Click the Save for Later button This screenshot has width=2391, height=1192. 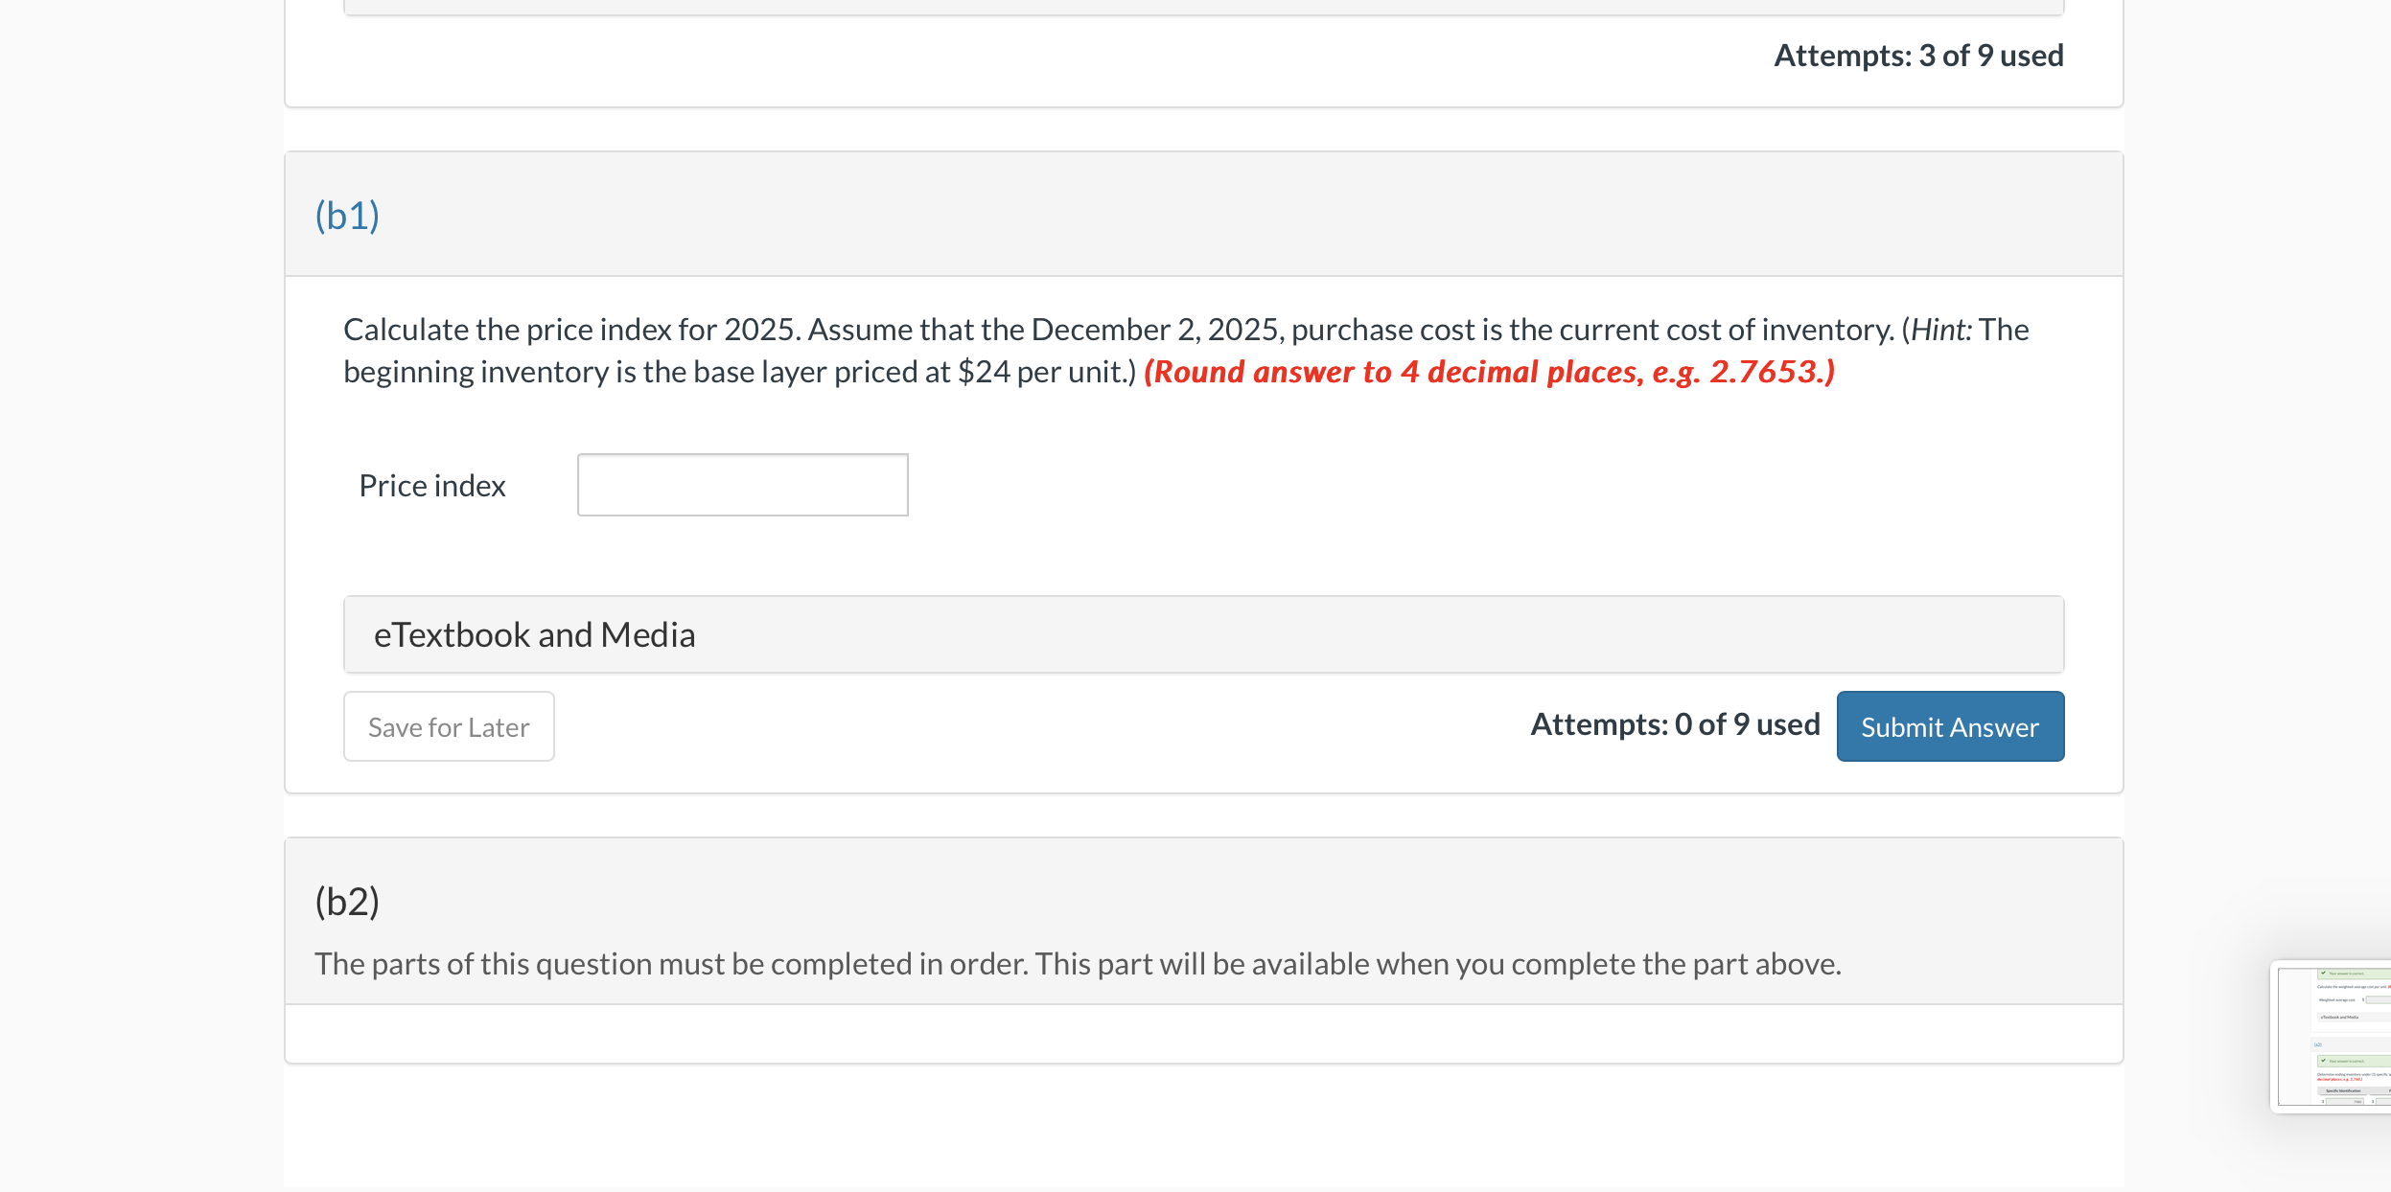pyautogui.click(x=448, y=726)
